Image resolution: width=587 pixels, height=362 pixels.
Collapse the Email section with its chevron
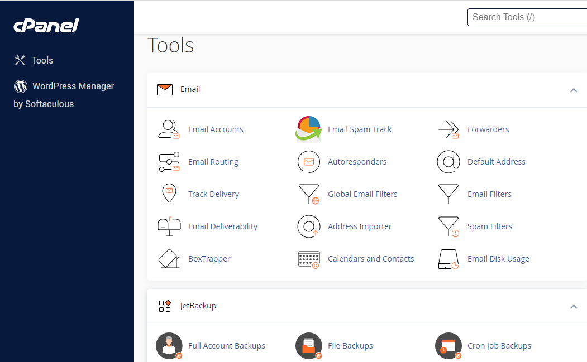pyautogui.click(x=574, y=90)
